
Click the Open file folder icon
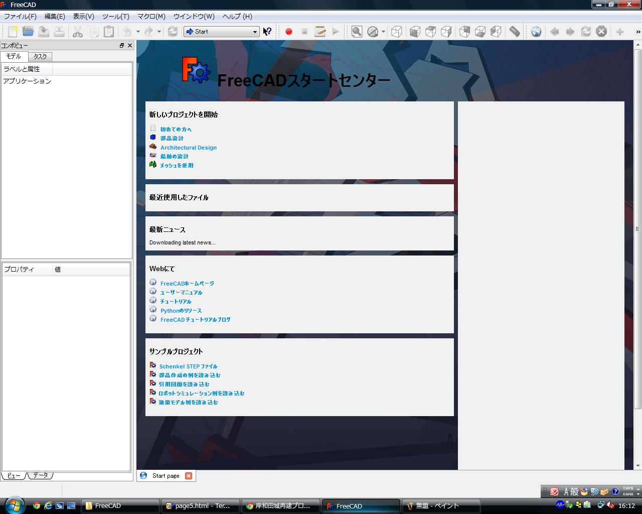pos(28,32)
